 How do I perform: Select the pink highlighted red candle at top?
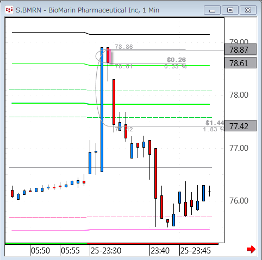pos(108,56)
